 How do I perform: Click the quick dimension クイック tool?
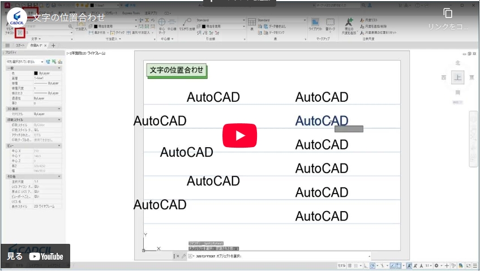(x=118, y=32)
